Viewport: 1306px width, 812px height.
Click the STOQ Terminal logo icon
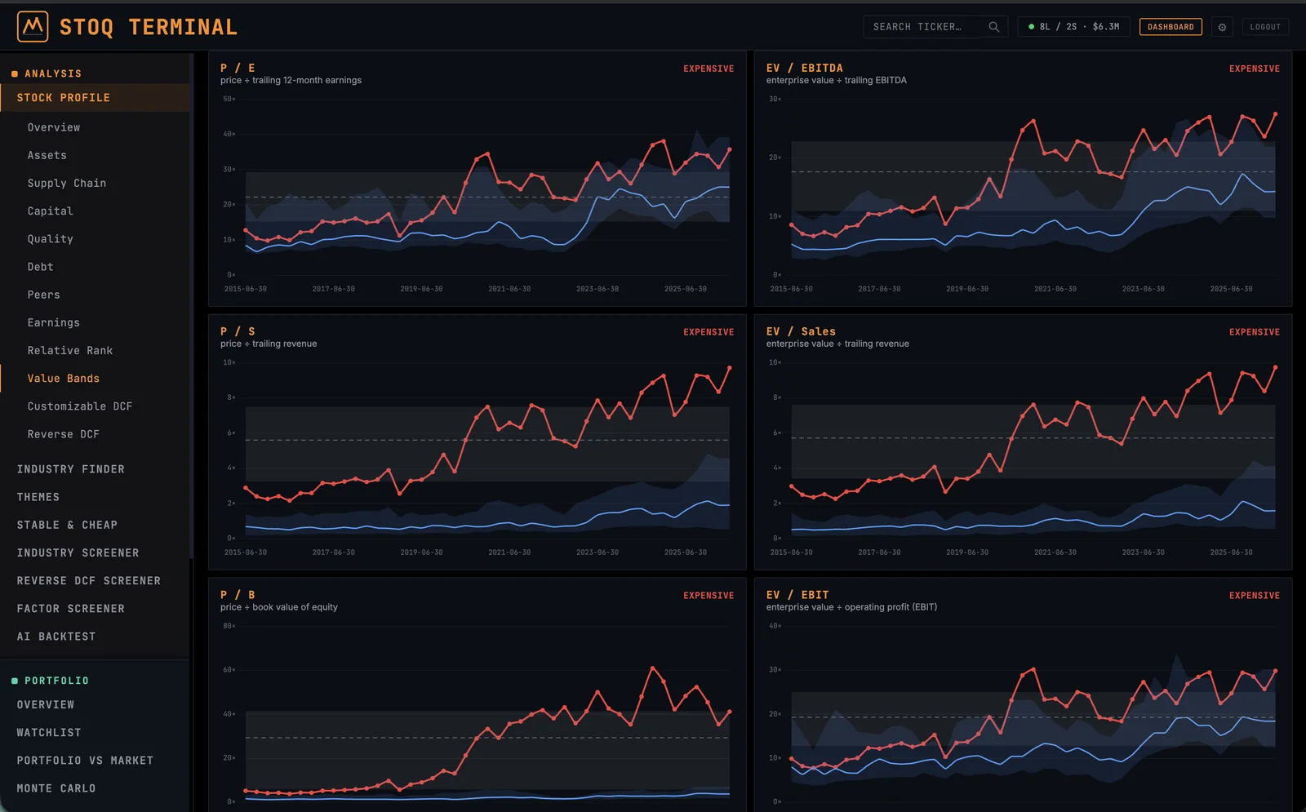(x=33, y=27)
